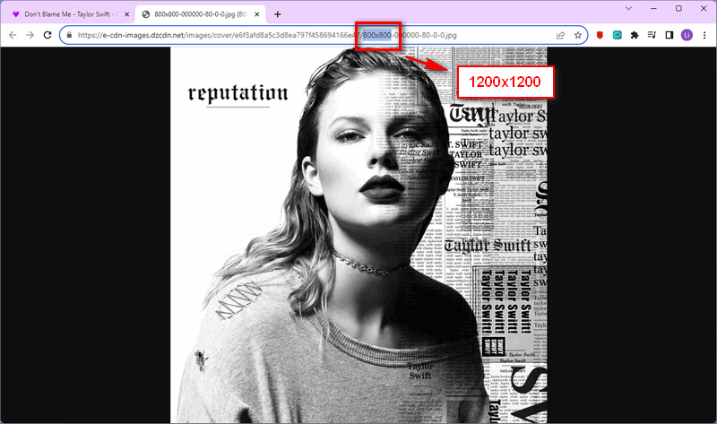
Task: Select the 800x800-000000-80-0-0.jpg tab
Action: pyautogui.click(x=201, y=14)
